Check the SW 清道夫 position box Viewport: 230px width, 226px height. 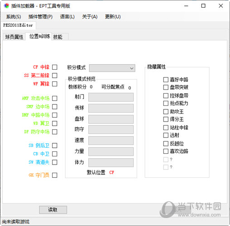click(55, 162)
